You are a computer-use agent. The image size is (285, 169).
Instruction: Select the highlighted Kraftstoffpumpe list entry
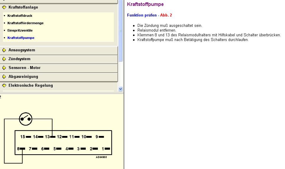[x=21, y=38]
